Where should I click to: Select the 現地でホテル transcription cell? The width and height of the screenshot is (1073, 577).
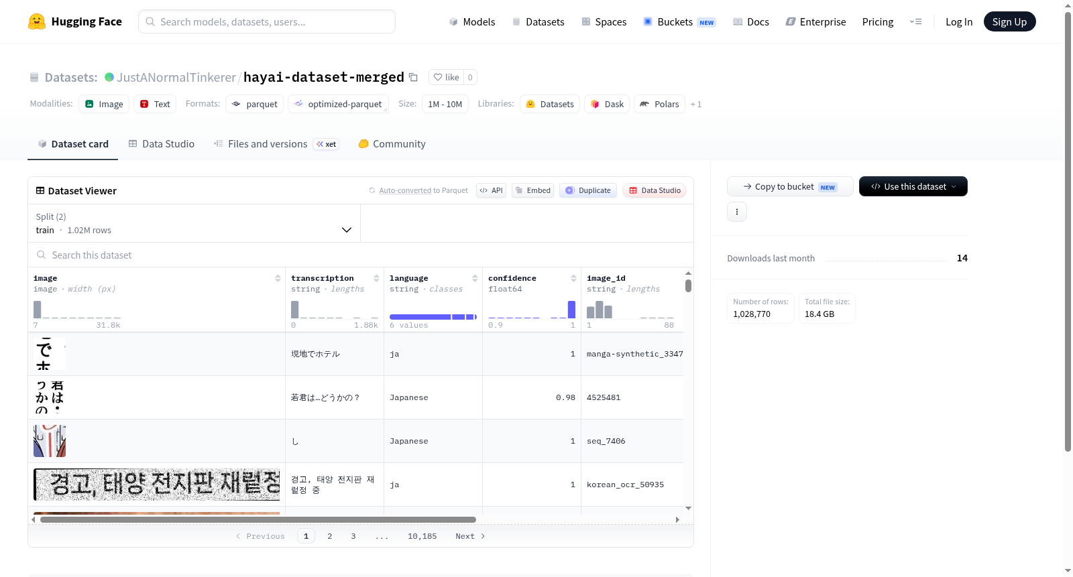[335, 354]
